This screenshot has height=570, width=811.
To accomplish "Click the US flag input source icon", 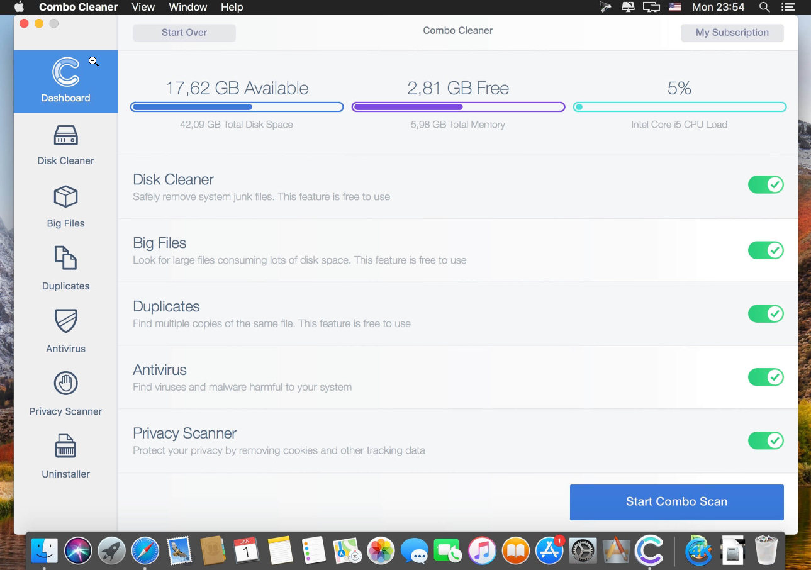I will pos(675,7).
